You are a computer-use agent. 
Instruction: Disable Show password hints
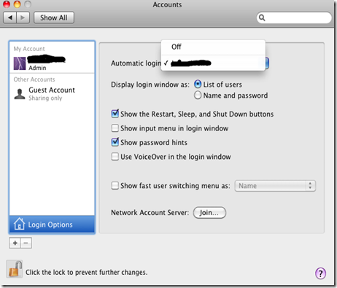(x=115, y=142)
